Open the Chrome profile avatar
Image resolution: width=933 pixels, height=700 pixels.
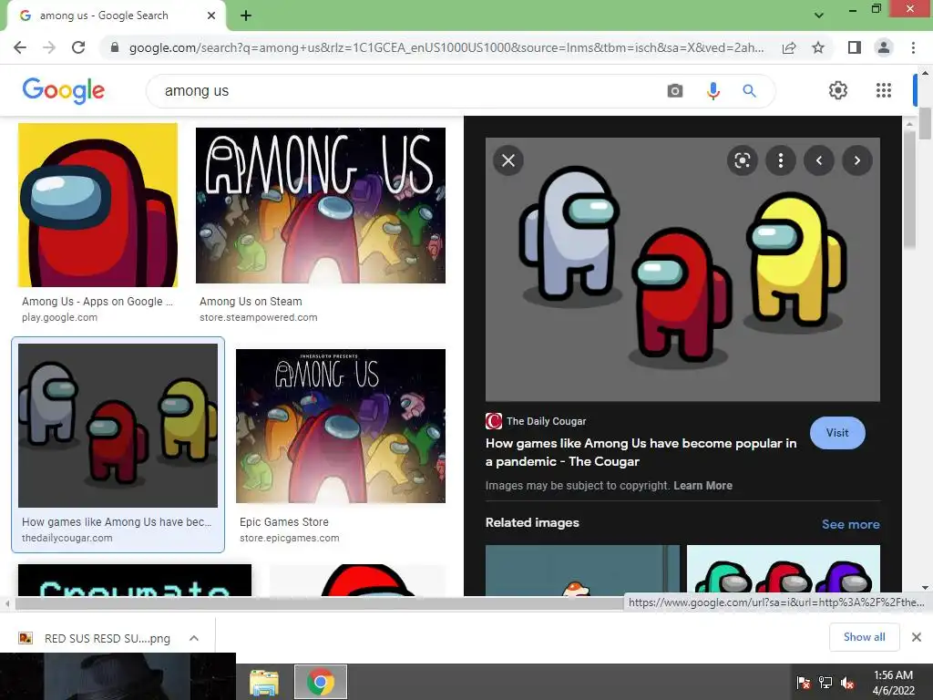tap(884, 47)
